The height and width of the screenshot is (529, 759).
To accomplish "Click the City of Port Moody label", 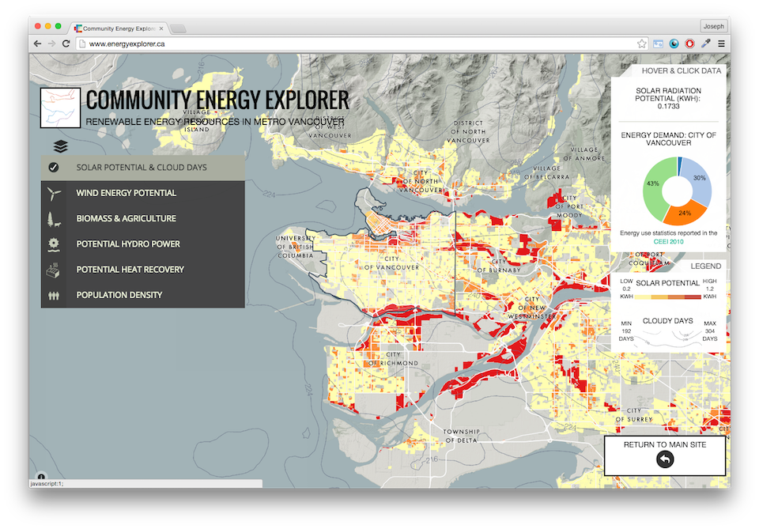I will coord(569,206).
